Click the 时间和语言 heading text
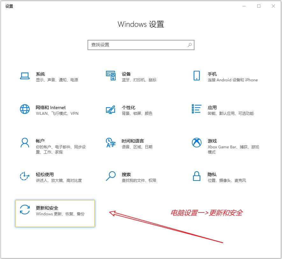Viewport: 282px width, 259px height. click(133, 141)
